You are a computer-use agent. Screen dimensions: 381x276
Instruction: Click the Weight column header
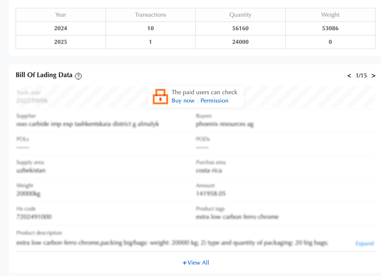330,15
